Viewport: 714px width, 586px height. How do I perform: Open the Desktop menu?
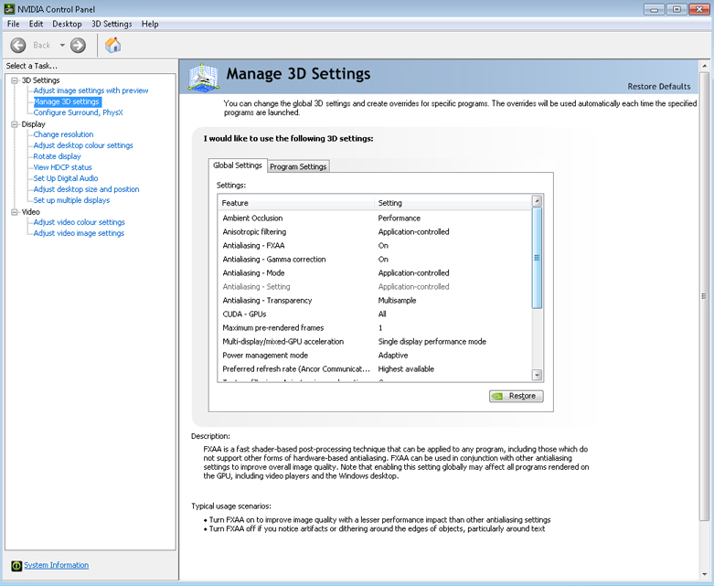(x=67, y=24)
